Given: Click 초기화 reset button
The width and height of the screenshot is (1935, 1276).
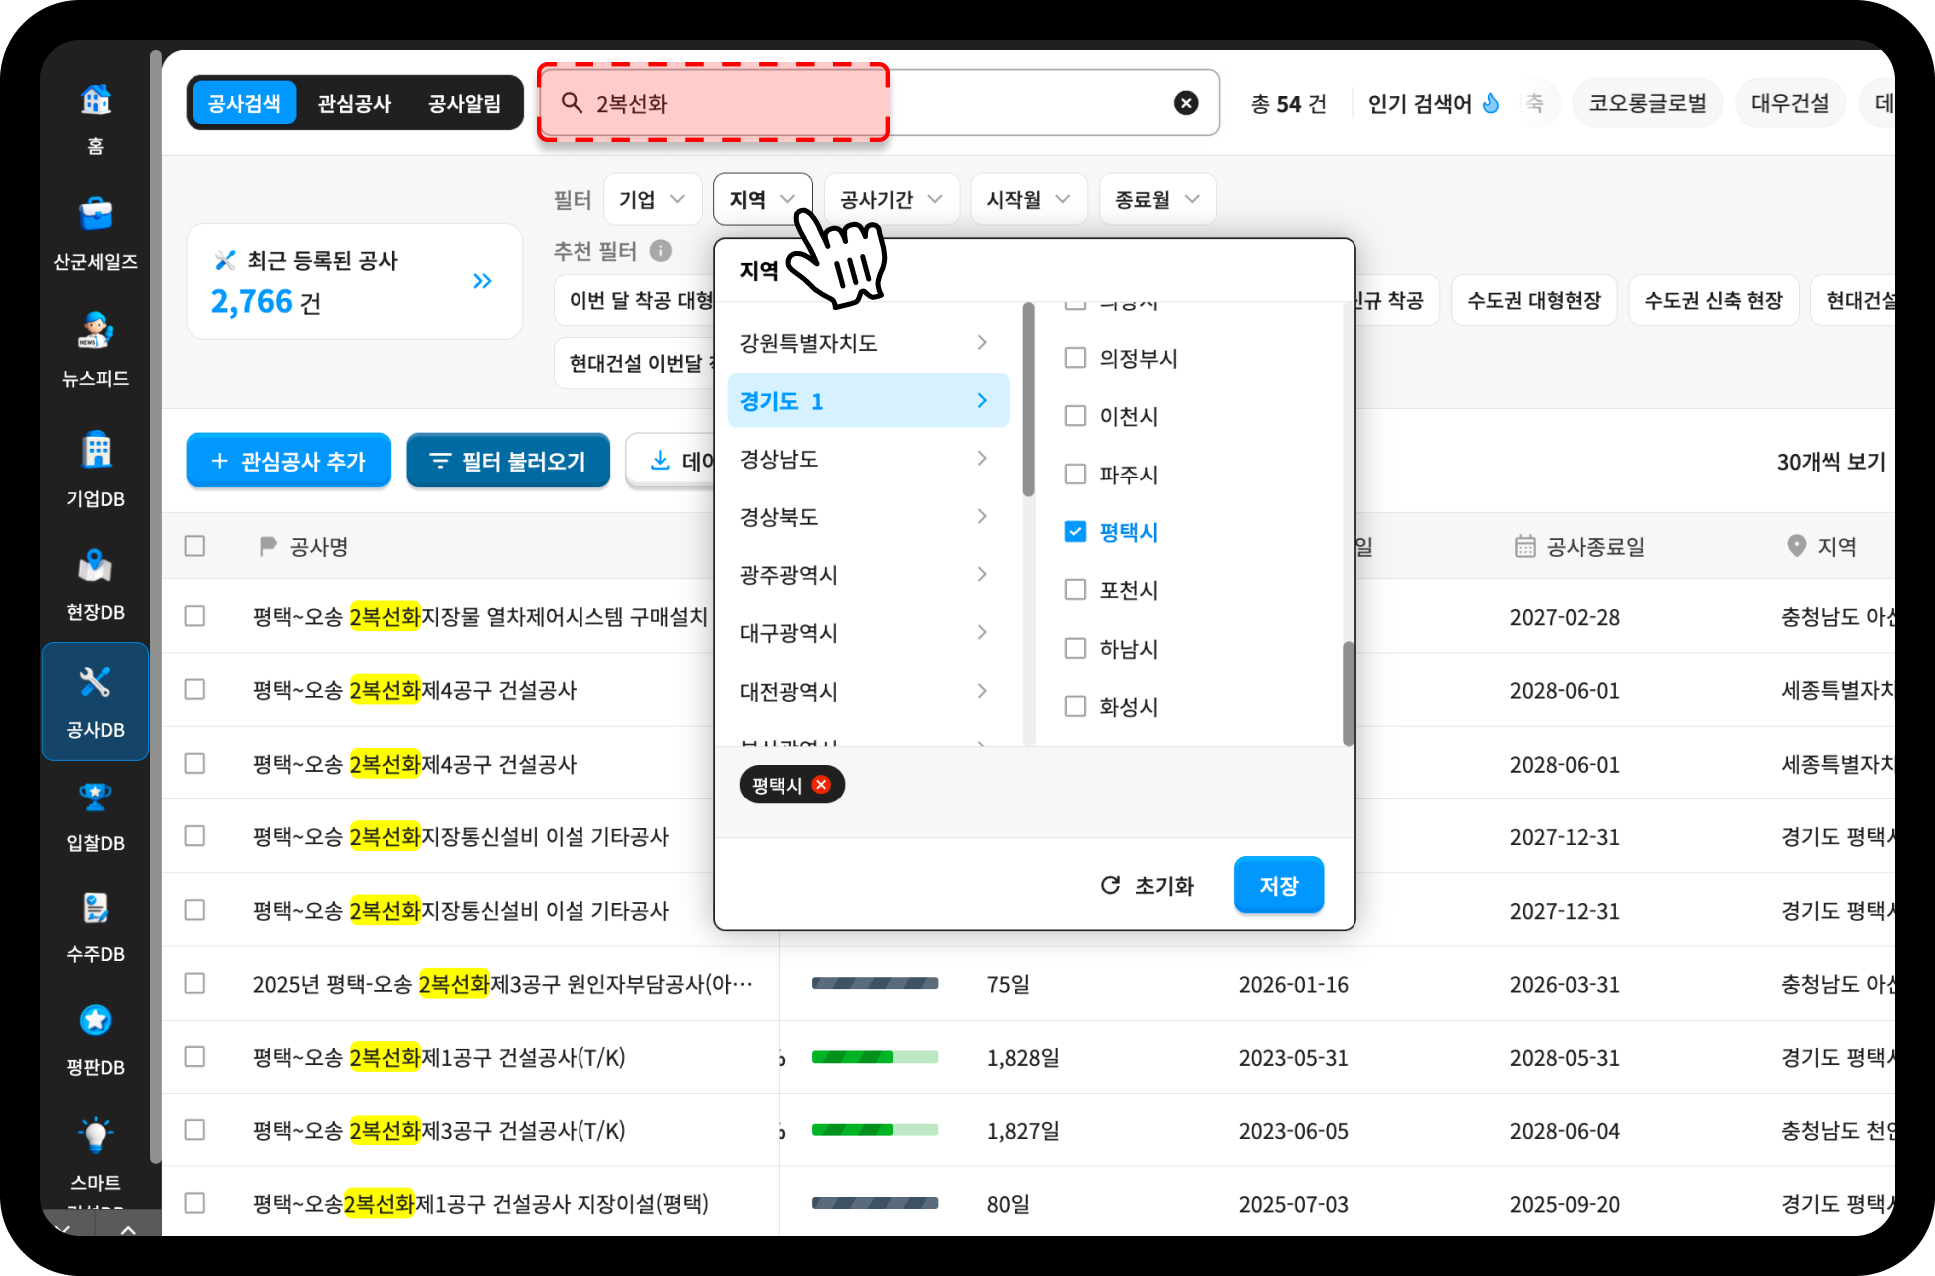Looking at the screenshot, I should (1147, 885).
